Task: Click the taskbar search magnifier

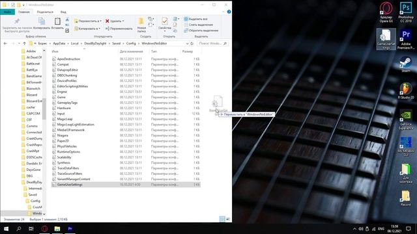Action: click(x=19, y=228)
